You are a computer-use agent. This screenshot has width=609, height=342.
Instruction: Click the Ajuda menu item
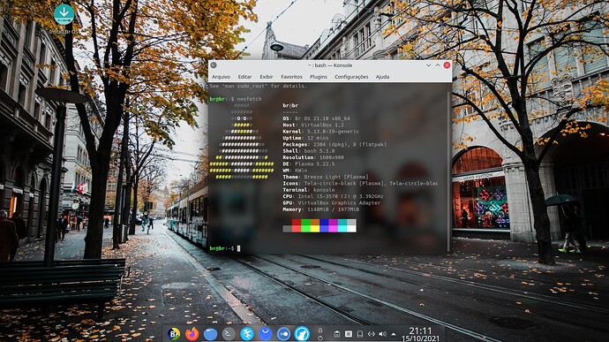coord(382,77)
